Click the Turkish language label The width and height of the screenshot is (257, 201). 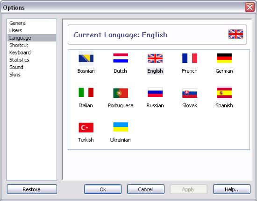[x=86, y=140]
